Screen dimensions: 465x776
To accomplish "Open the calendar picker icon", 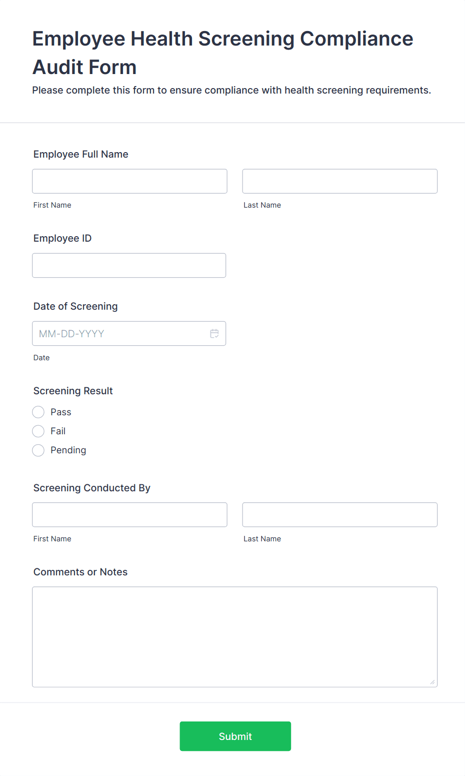I will click(x=214, y=334).
